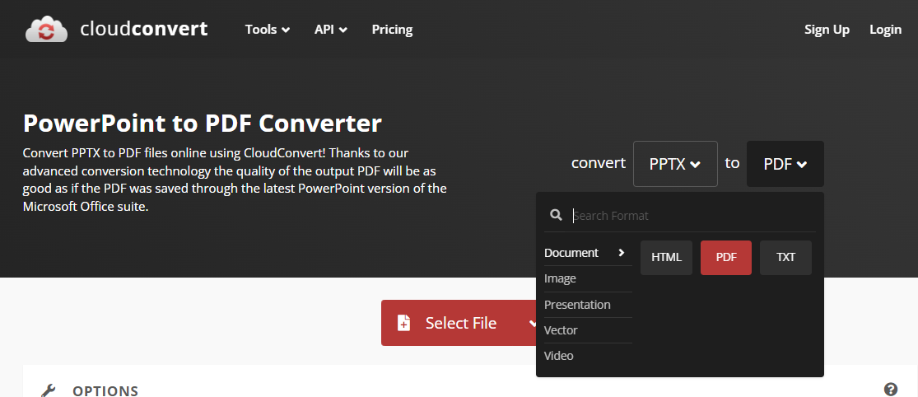
Task: Click the CloudConvert cloud logo icon
Action: click(x=47, y=30)
